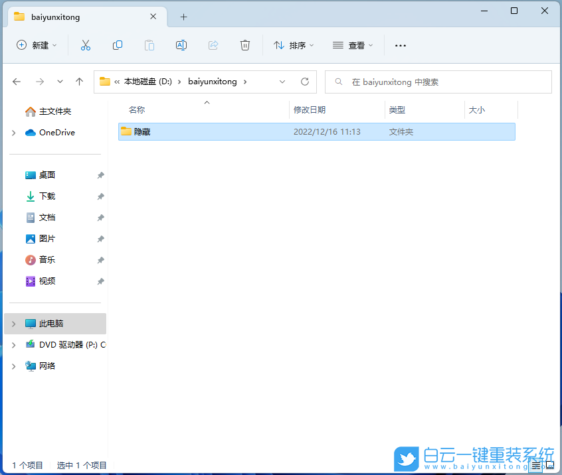Screen dimensions: 562x475
Task: Click the 新建 (New) button
Action: (36, 45)
